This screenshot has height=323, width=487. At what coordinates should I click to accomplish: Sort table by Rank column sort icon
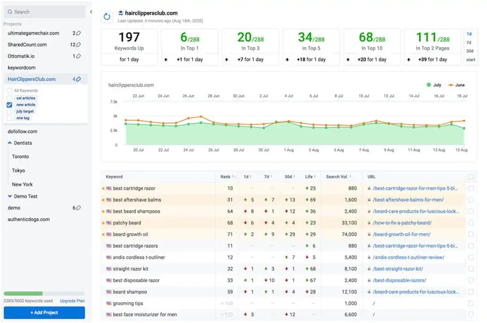(233, 176)
